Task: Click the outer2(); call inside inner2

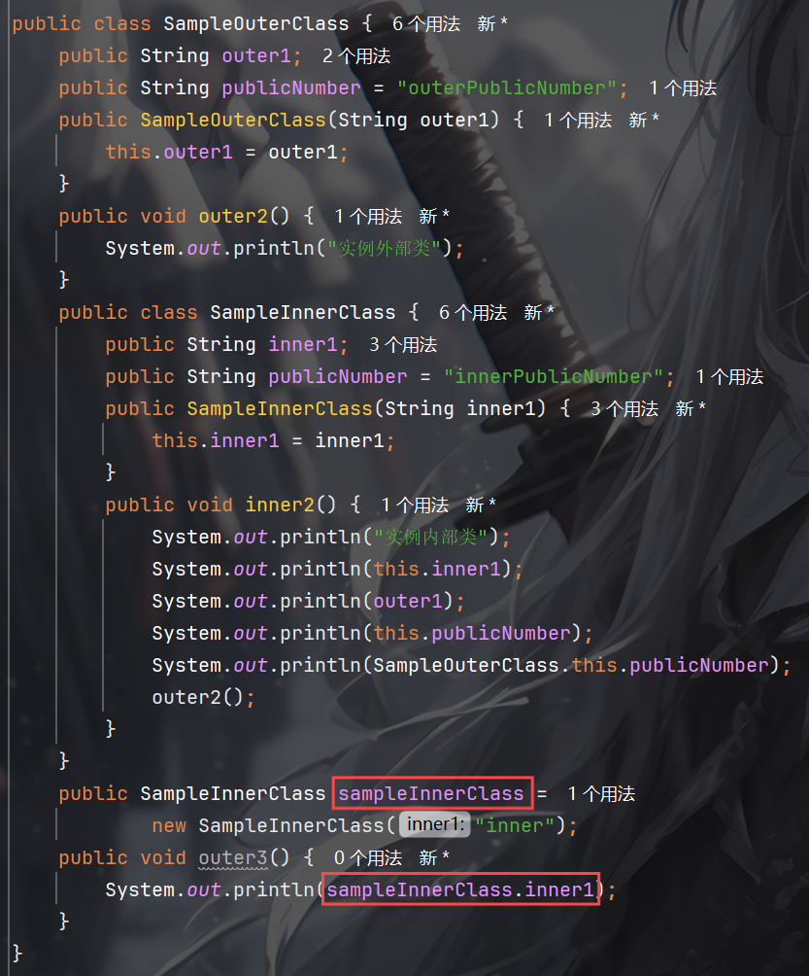Action: coord(203,698)
